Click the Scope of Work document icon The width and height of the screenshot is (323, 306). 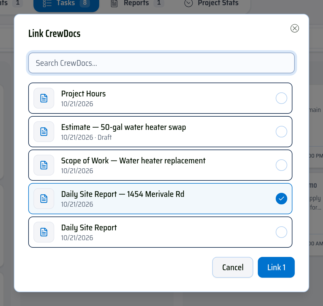(44, 165)
